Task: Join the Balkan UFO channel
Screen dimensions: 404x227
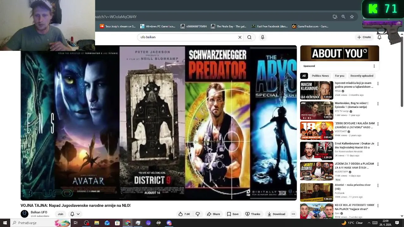Action: 60,214
